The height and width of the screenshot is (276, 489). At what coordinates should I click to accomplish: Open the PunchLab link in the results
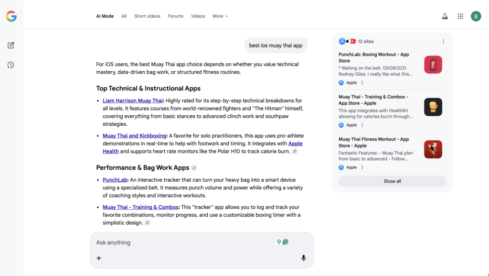[114, 179]
